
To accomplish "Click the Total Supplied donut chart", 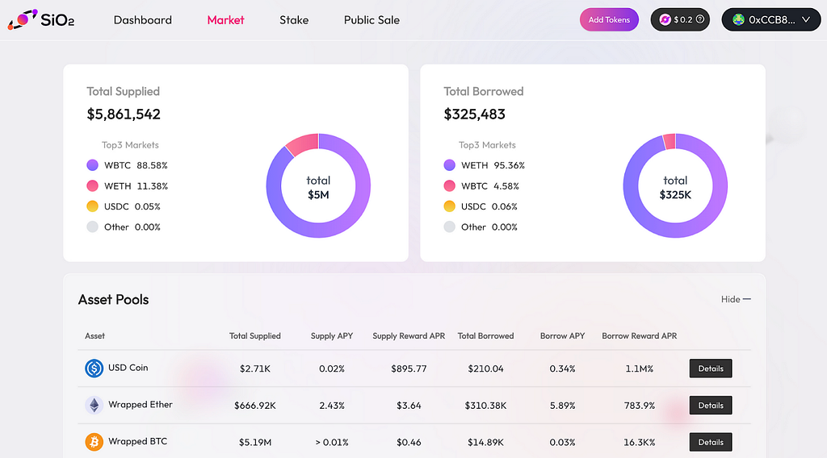I will pyautogui.click(x=318, y=185).
